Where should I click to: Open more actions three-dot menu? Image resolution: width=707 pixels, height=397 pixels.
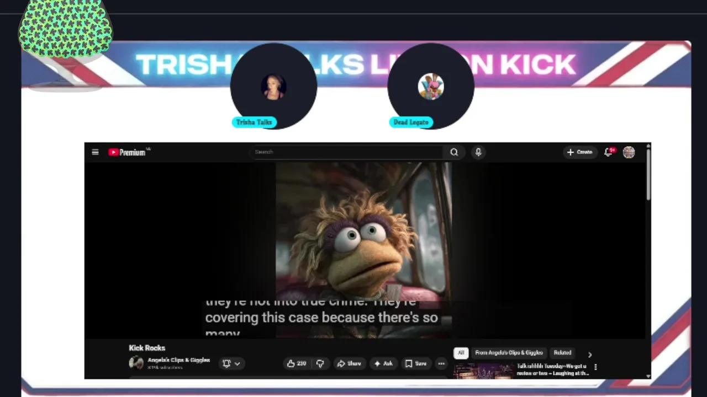(441, 363)
